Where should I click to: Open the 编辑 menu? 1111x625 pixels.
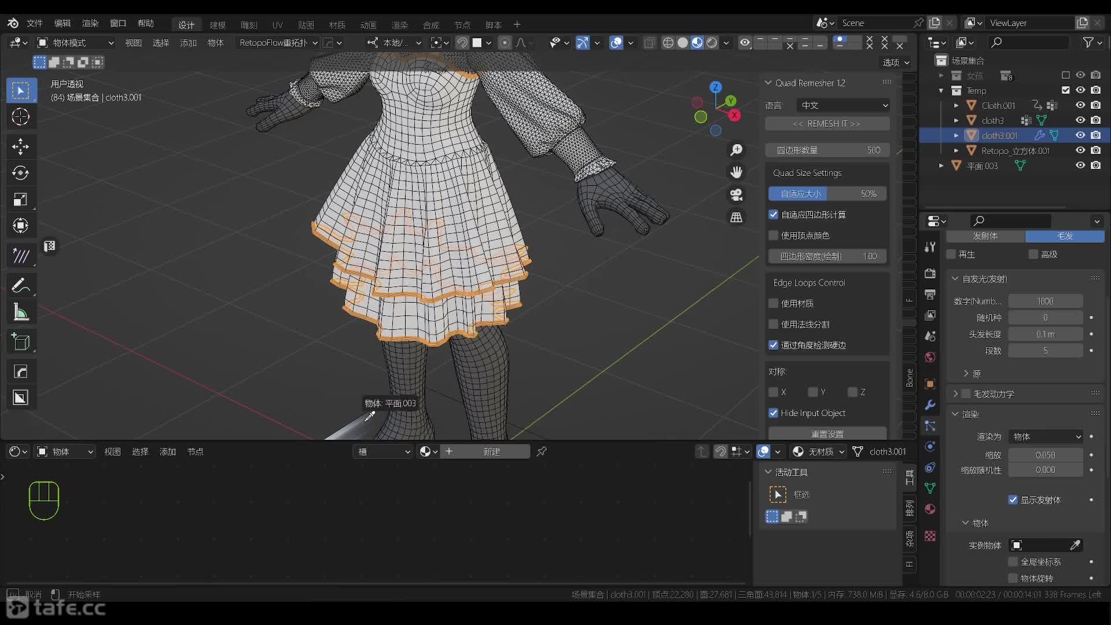(x=62, y=23)
